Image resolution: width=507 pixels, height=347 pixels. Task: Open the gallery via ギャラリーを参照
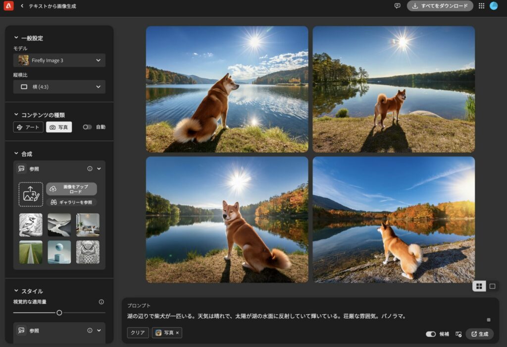coord(72,202)
